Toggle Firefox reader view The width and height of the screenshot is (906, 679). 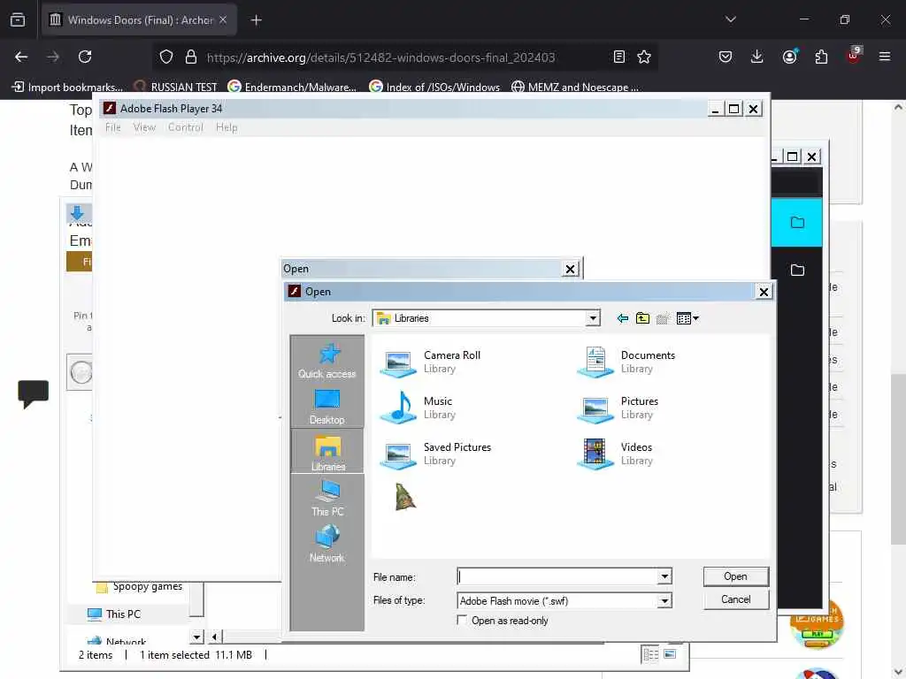[618, 57]
